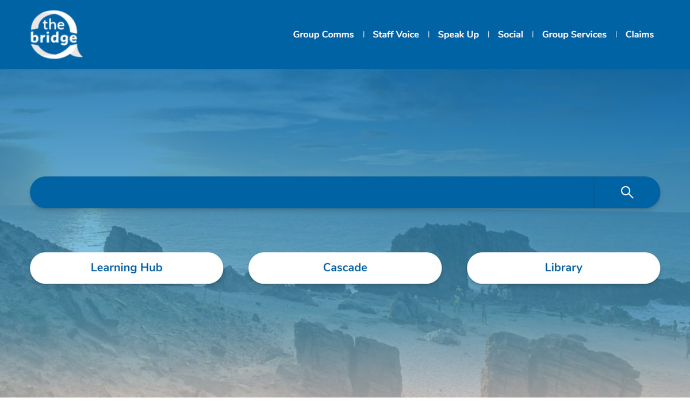
Task: Click into the blue search field
Action: (310, 192)
